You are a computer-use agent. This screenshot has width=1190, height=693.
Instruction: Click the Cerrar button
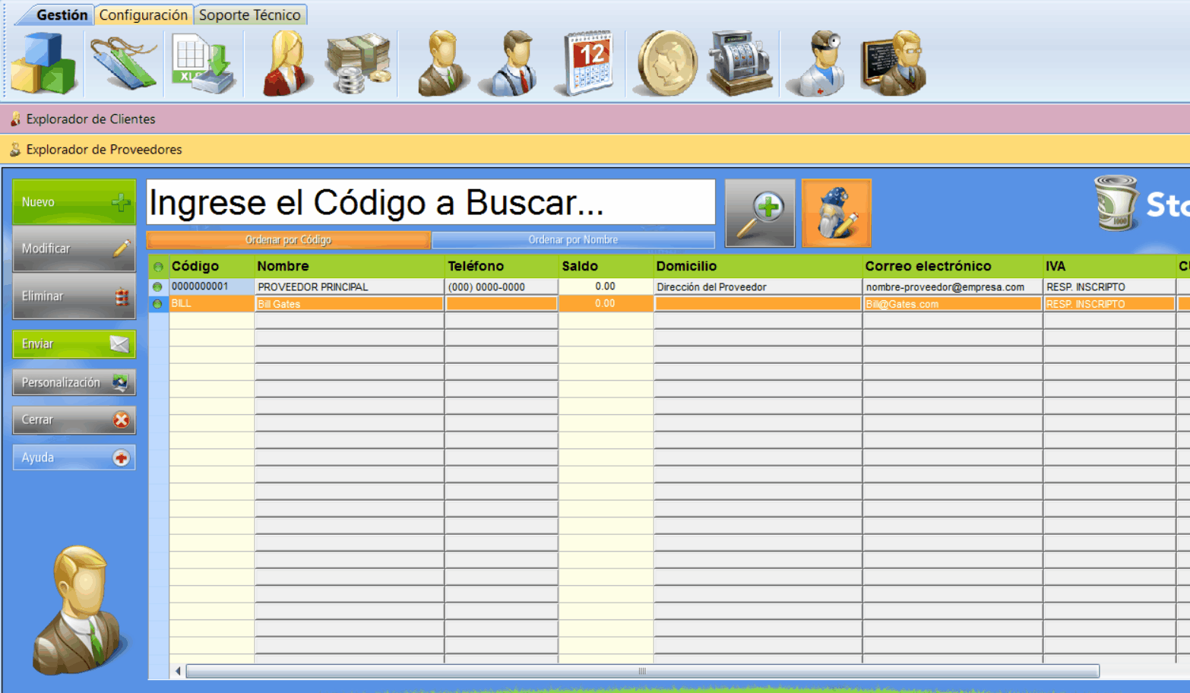click(74, 419)
